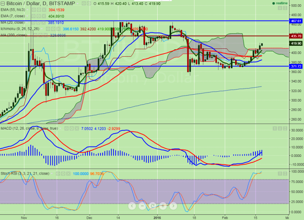Reset chart view with circular arrow button
The width and height of the screenshot is (304, 220).
point(152,206)
